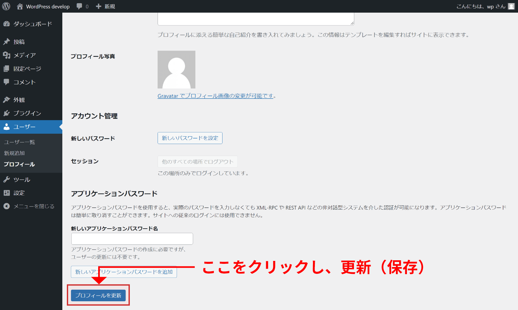Click こんにちは、wp さん account greeting
The height and width of the screenshot is (310, 518).
[481, 6]
